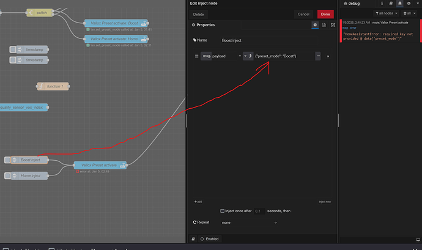The width and height of the screenshot is (422, 250).
Task: Enable 'Inject once after' checkbox
Action: 222,210
